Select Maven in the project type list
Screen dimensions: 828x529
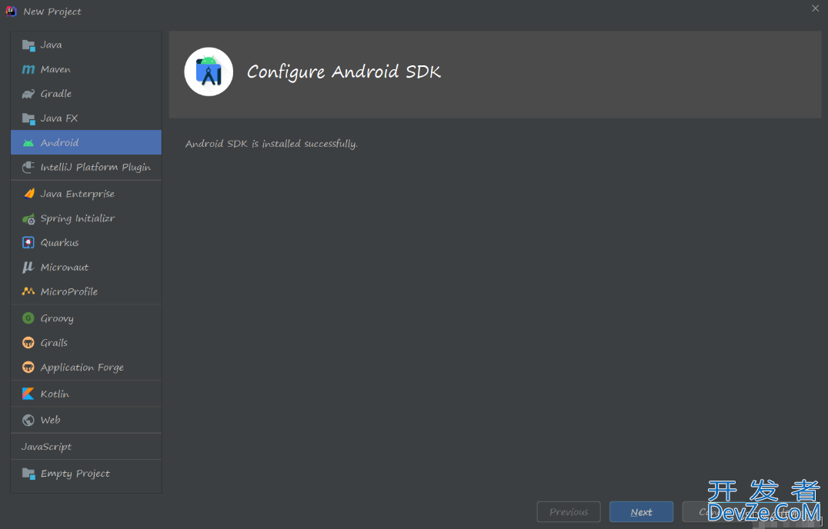(x=86, y=70)
